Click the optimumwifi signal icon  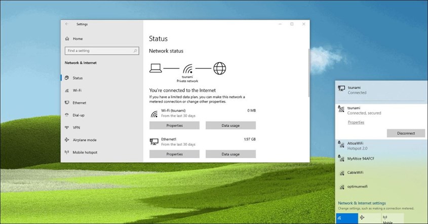coord(342,187)
